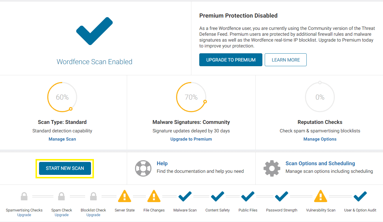Click the Malware Scan checkmark icon
The image size is (383, 222).
point(185,196)
